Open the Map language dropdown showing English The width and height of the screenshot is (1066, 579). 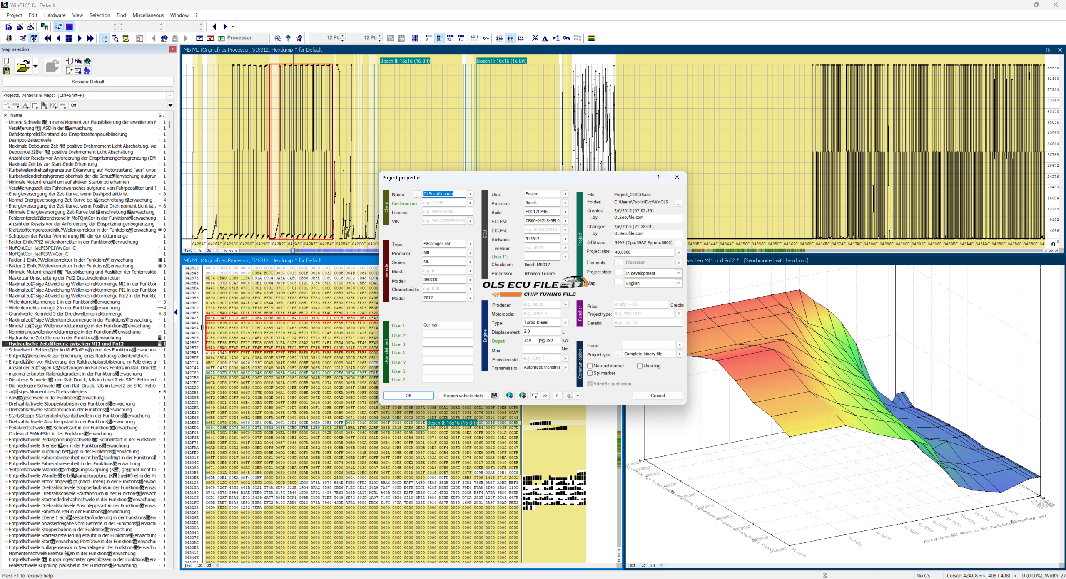click(678, 283)
